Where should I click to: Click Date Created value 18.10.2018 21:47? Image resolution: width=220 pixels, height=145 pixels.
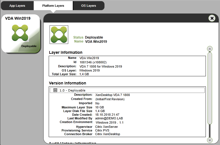(107, 115)
